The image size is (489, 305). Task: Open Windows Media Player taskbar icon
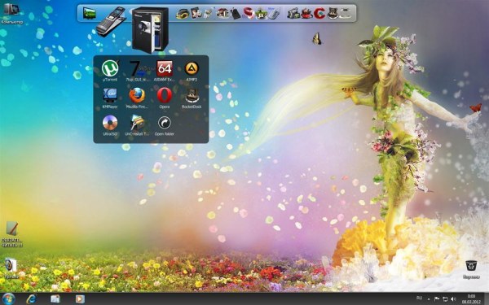(x=80, y=299)
